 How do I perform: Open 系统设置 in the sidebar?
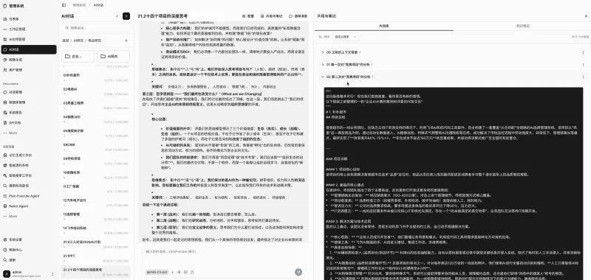[29, 239]
